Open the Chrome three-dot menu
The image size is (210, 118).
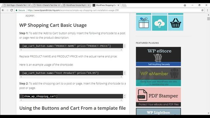[x=207, y=10]
